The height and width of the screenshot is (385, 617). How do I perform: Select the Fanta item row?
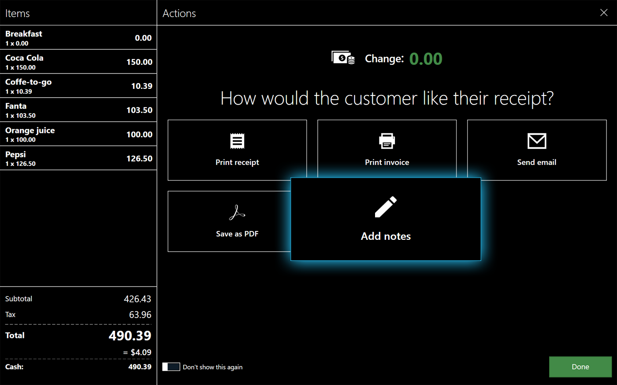click(x=78, y=110)
